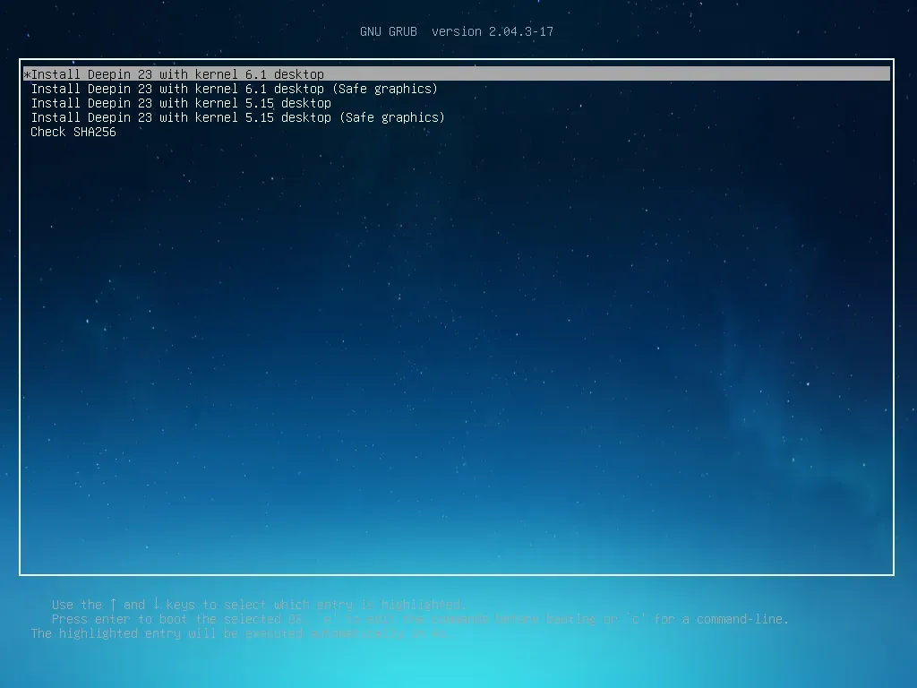
Task: Click the GNU GRUB version 2.04.3-17 title
Action: pos(457,31)
